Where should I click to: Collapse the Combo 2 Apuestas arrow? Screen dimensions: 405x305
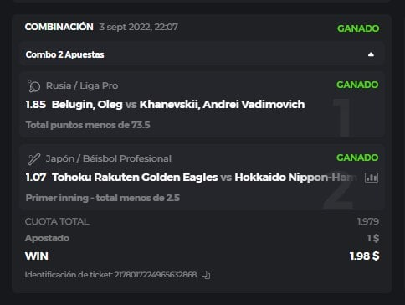pos(371,54)
